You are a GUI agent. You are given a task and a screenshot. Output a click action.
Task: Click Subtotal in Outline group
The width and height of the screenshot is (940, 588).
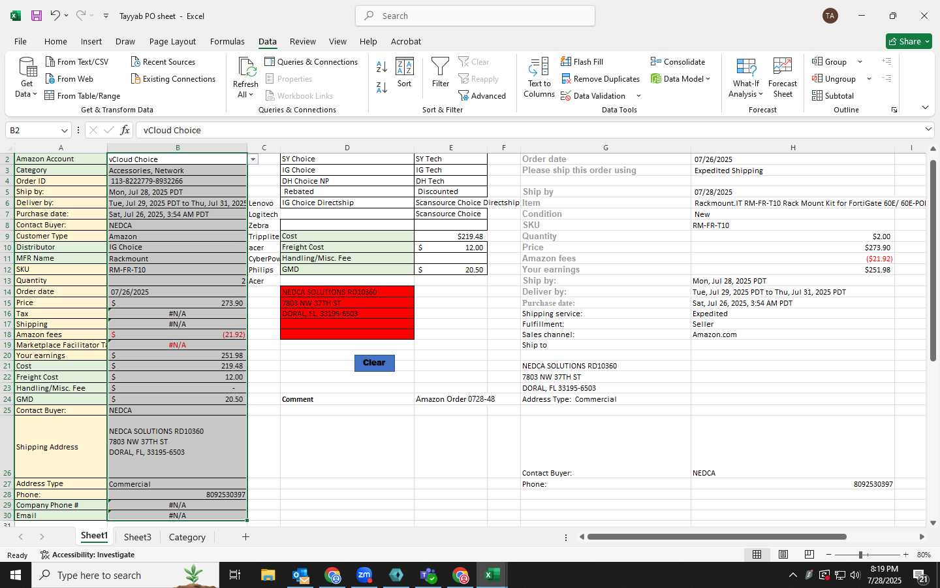[x=833, y=96]
